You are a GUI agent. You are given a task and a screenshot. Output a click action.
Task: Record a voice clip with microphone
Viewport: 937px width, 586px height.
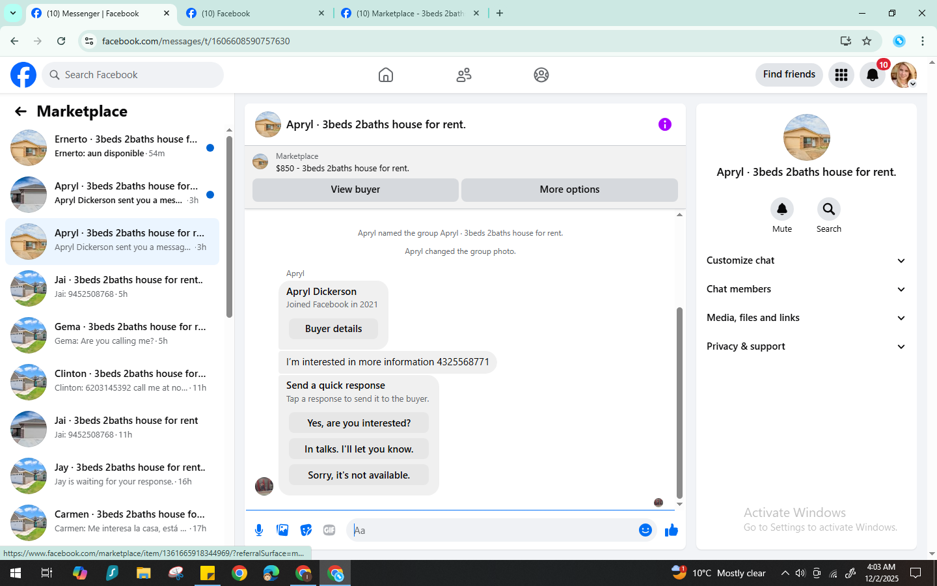(x=259, y=530)
